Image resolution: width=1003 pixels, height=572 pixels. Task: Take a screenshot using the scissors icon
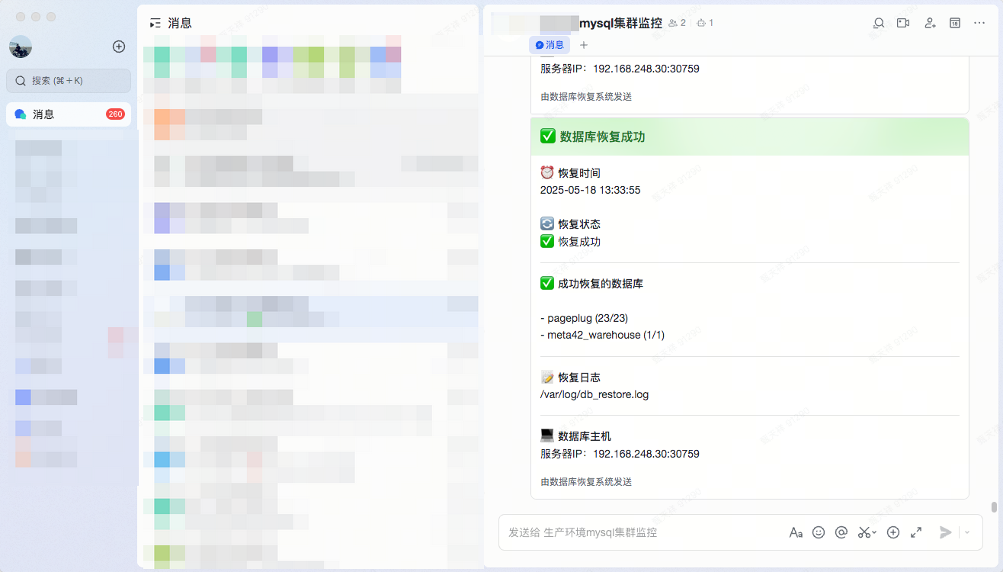tap(863, 532)
